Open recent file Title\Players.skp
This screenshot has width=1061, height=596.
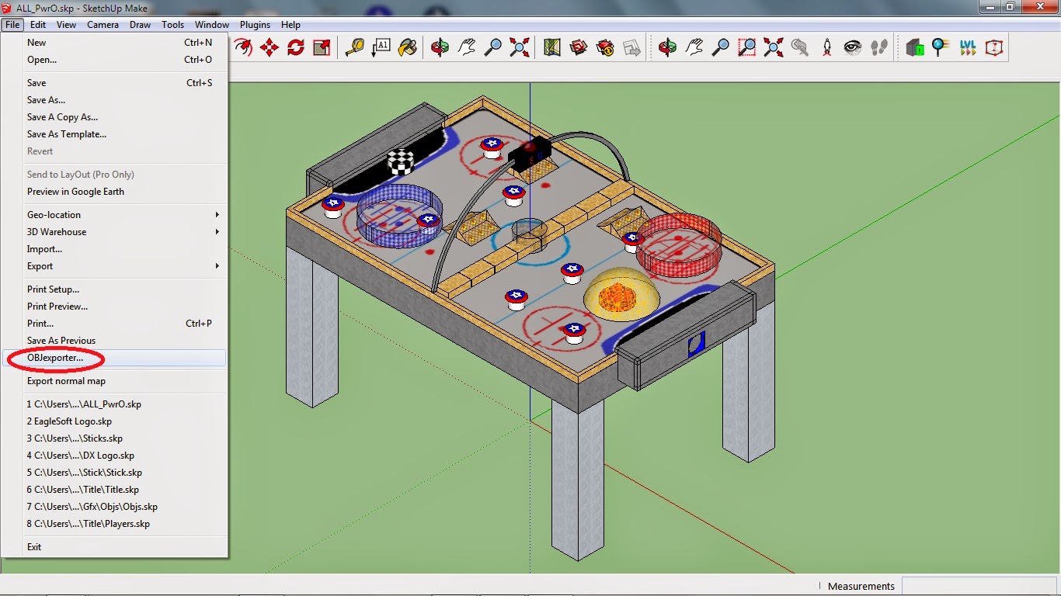pyautogui.click(x=114, y=524)
